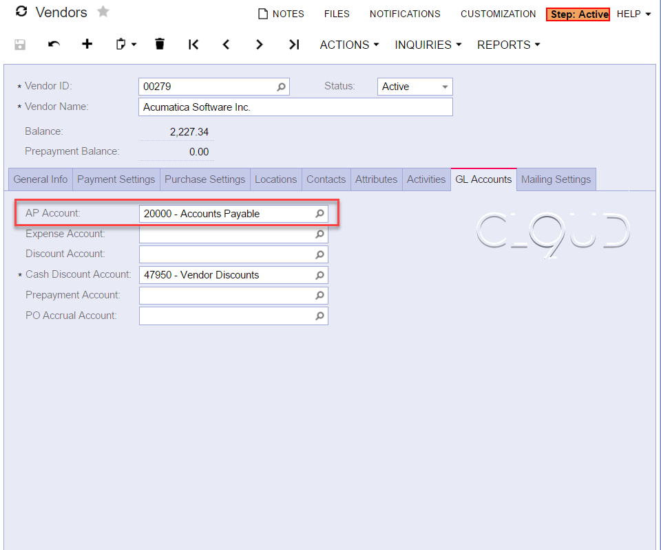Add a new vendor record with plus icon

click(87, 44)
